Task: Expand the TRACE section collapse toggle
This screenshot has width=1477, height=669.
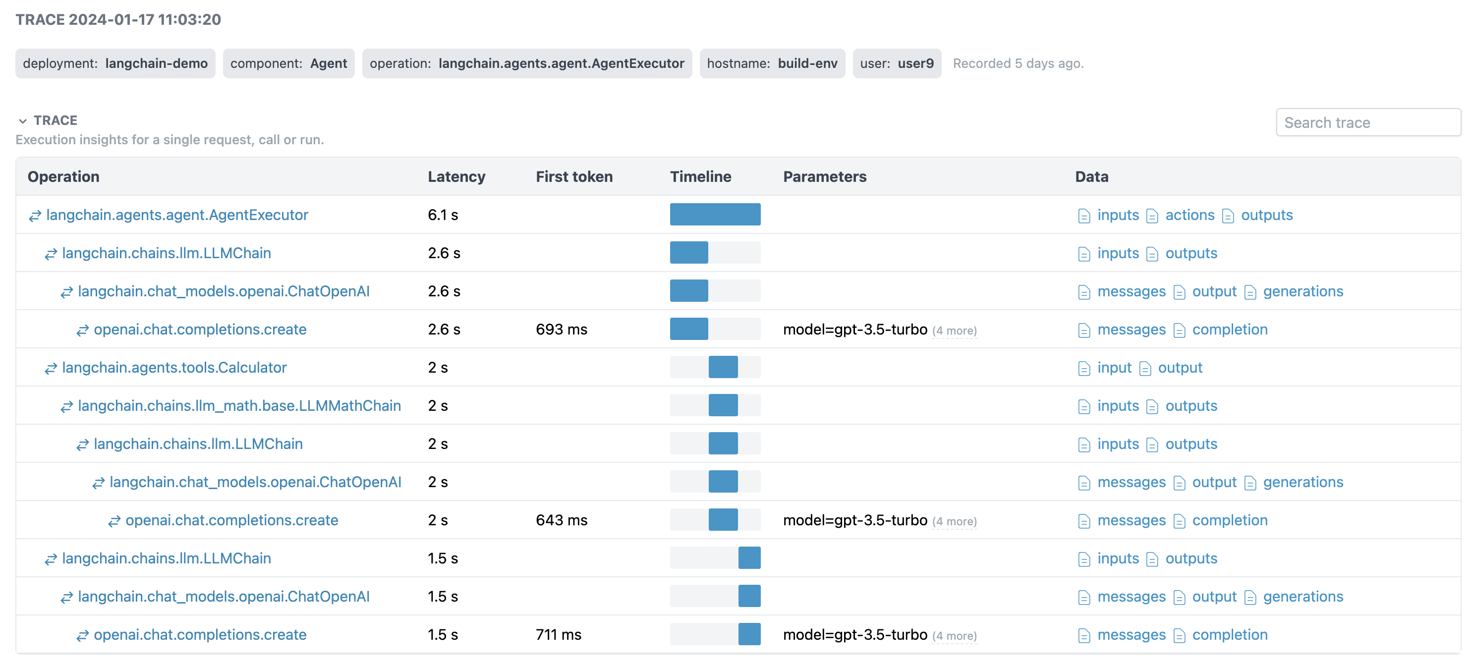Action: (21, 119)
